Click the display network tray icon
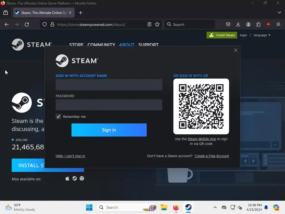This screenshot has width=285, height=214. tap(233, 207)
